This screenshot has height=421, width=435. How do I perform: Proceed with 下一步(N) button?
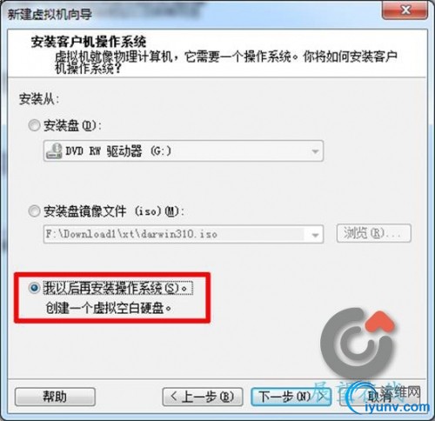[x=291, y=397]
